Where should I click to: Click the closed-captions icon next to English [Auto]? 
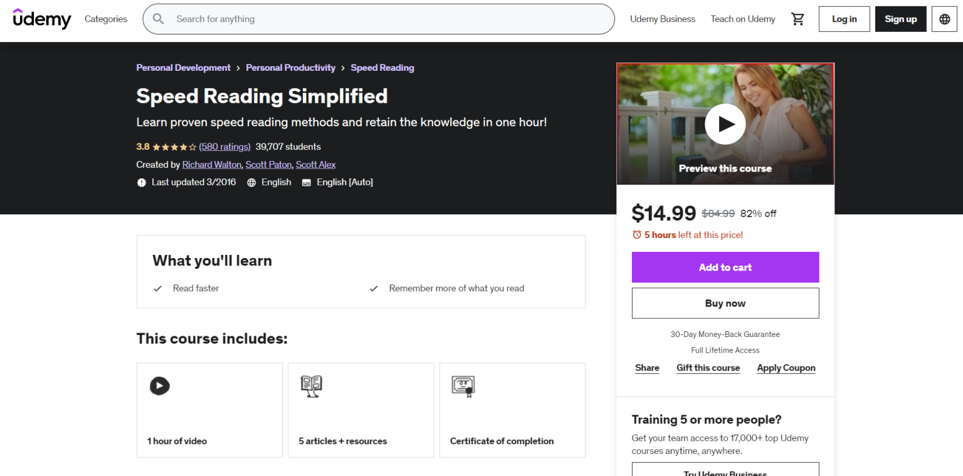306,182
